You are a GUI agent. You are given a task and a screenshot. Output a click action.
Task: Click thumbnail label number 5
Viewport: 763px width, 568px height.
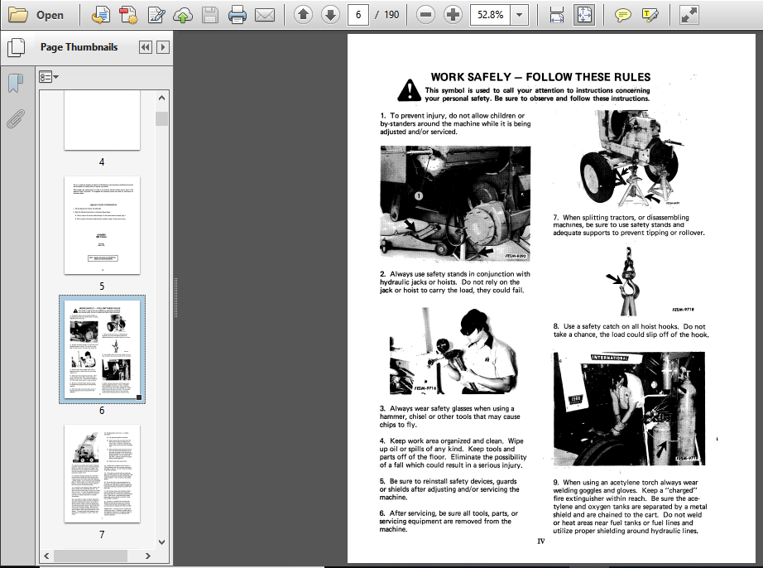pos(102,286)
